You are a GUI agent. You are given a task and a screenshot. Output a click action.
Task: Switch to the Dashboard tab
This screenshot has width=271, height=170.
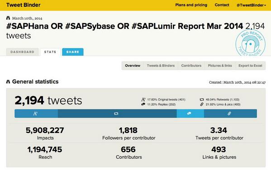click(x=22, y=52)
